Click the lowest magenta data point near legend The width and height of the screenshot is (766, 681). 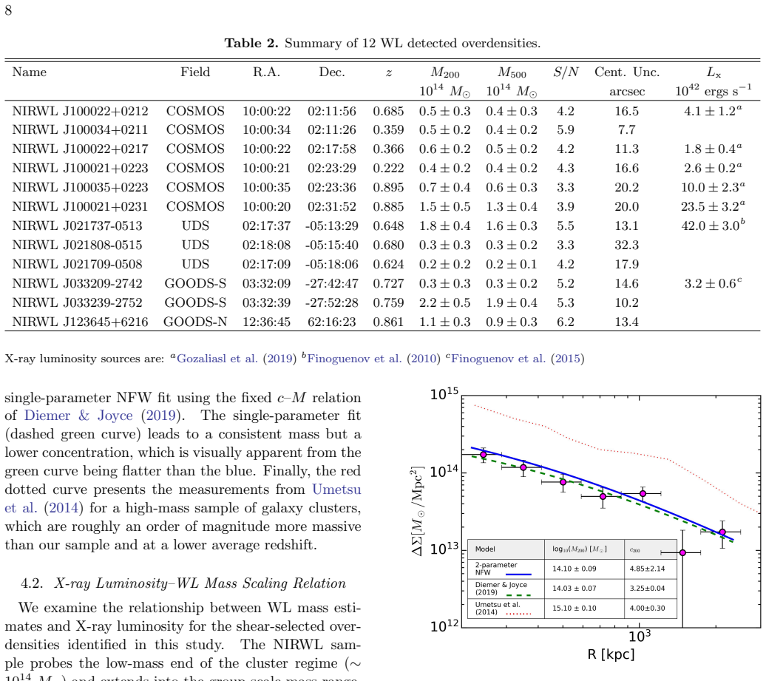pos(682,552)
